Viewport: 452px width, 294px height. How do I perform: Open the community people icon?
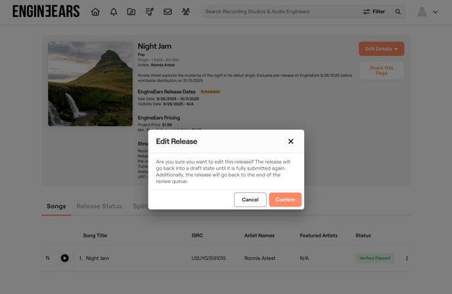point(186,12)
